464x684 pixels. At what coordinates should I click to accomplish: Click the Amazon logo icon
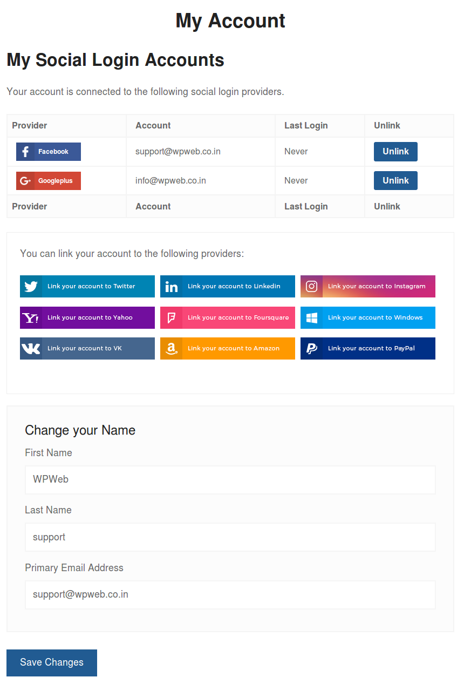pos(171,349)
